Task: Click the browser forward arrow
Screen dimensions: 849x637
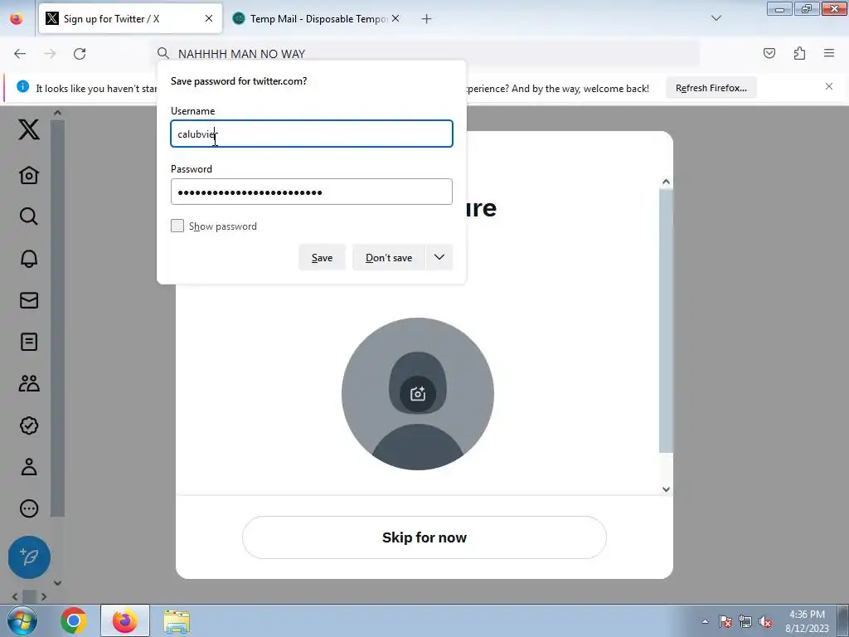Action: 50,54
